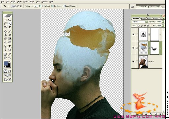Select the Eyedropper tool
The image size is (169, 119).
click(10, 54)
